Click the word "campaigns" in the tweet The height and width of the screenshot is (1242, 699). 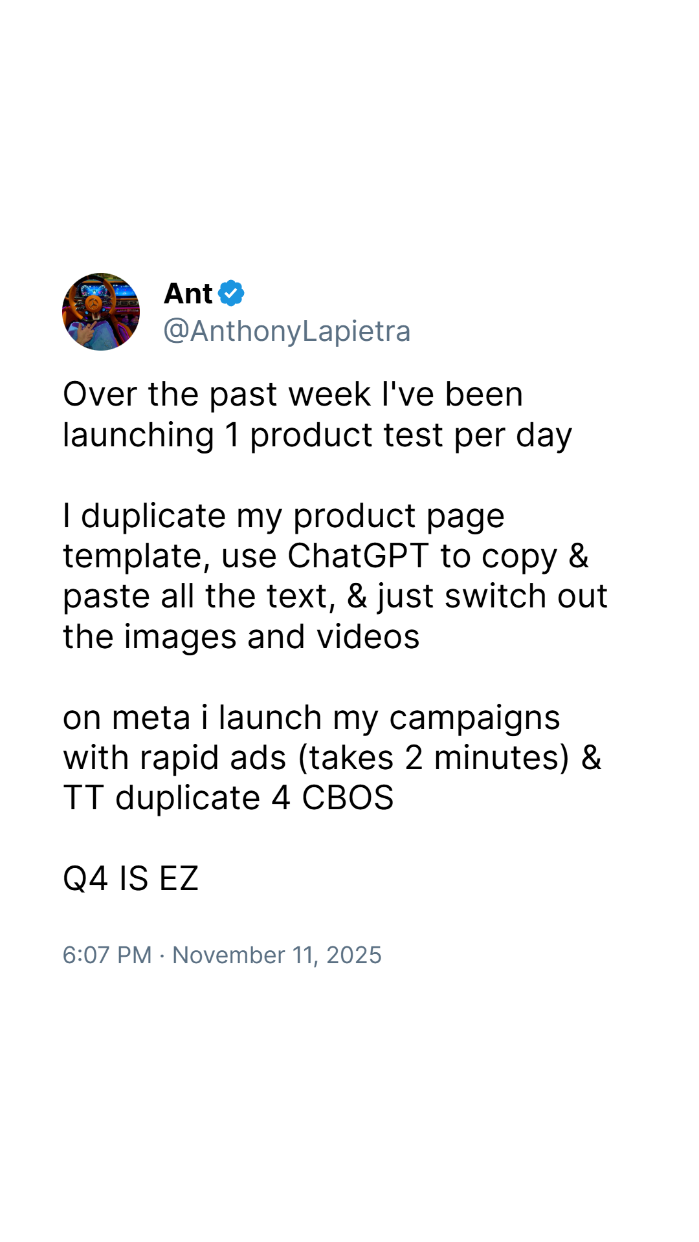474,718
